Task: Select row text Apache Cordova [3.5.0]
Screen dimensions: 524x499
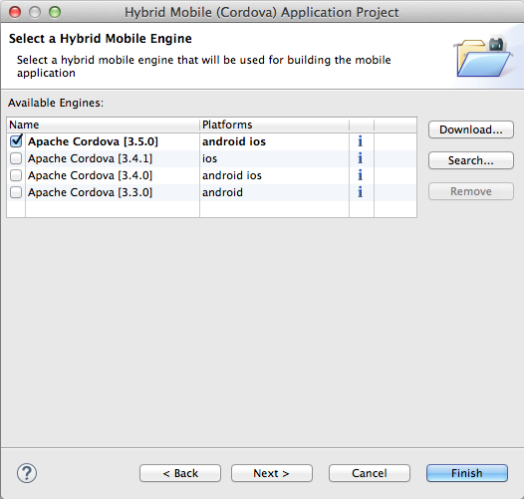Action: [93, 141]
